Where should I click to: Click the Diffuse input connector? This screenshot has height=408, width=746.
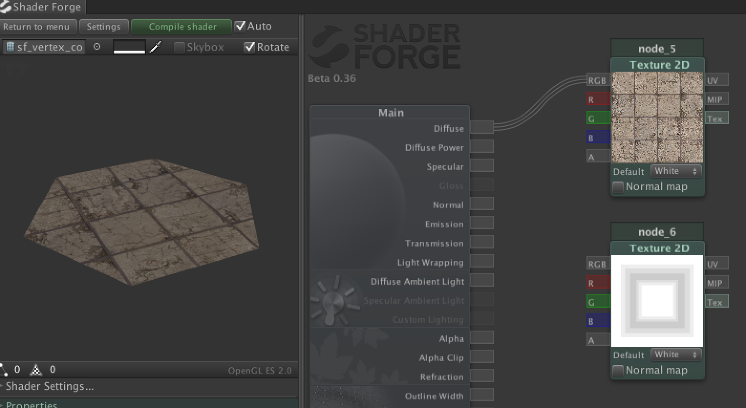click(482, 127)
